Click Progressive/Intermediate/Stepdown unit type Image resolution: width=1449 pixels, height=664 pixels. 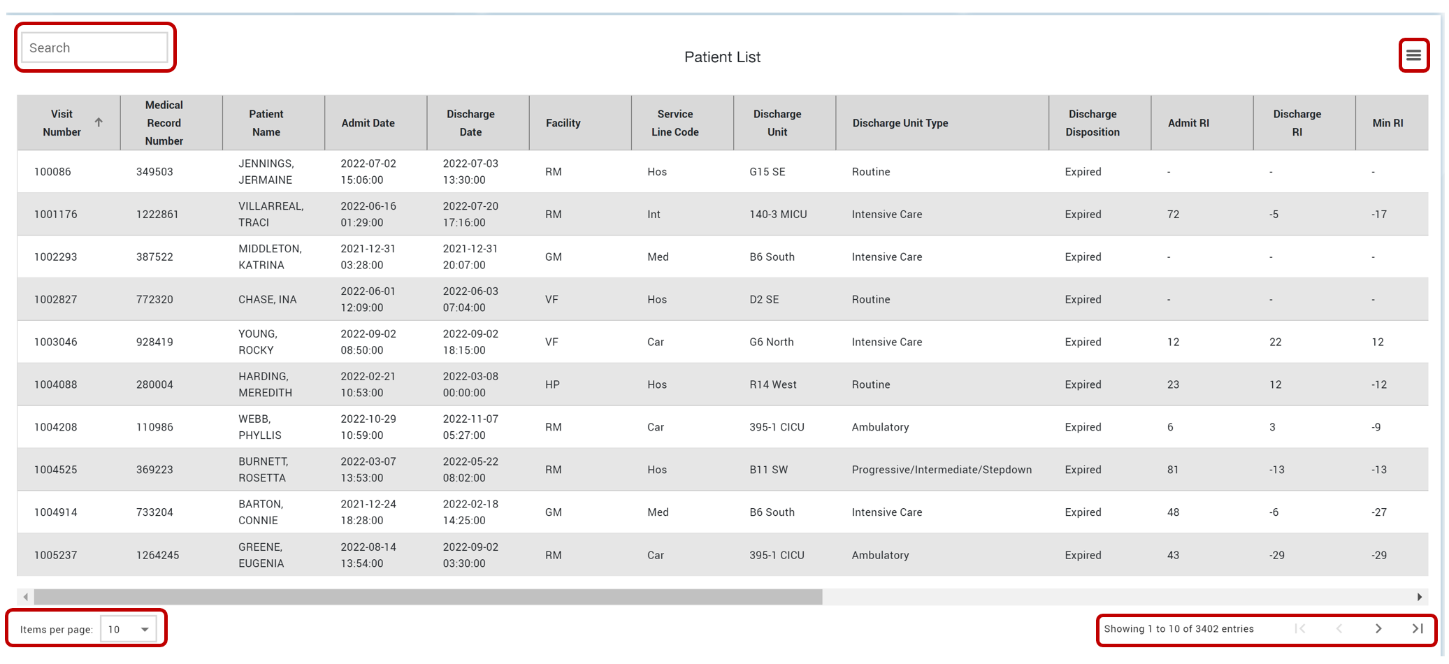coord(942,470)
